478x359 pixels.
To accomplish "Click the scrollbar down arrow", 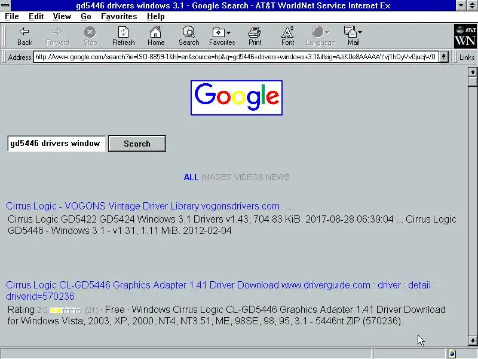I will pyautogui.click(x=473, y=340).
